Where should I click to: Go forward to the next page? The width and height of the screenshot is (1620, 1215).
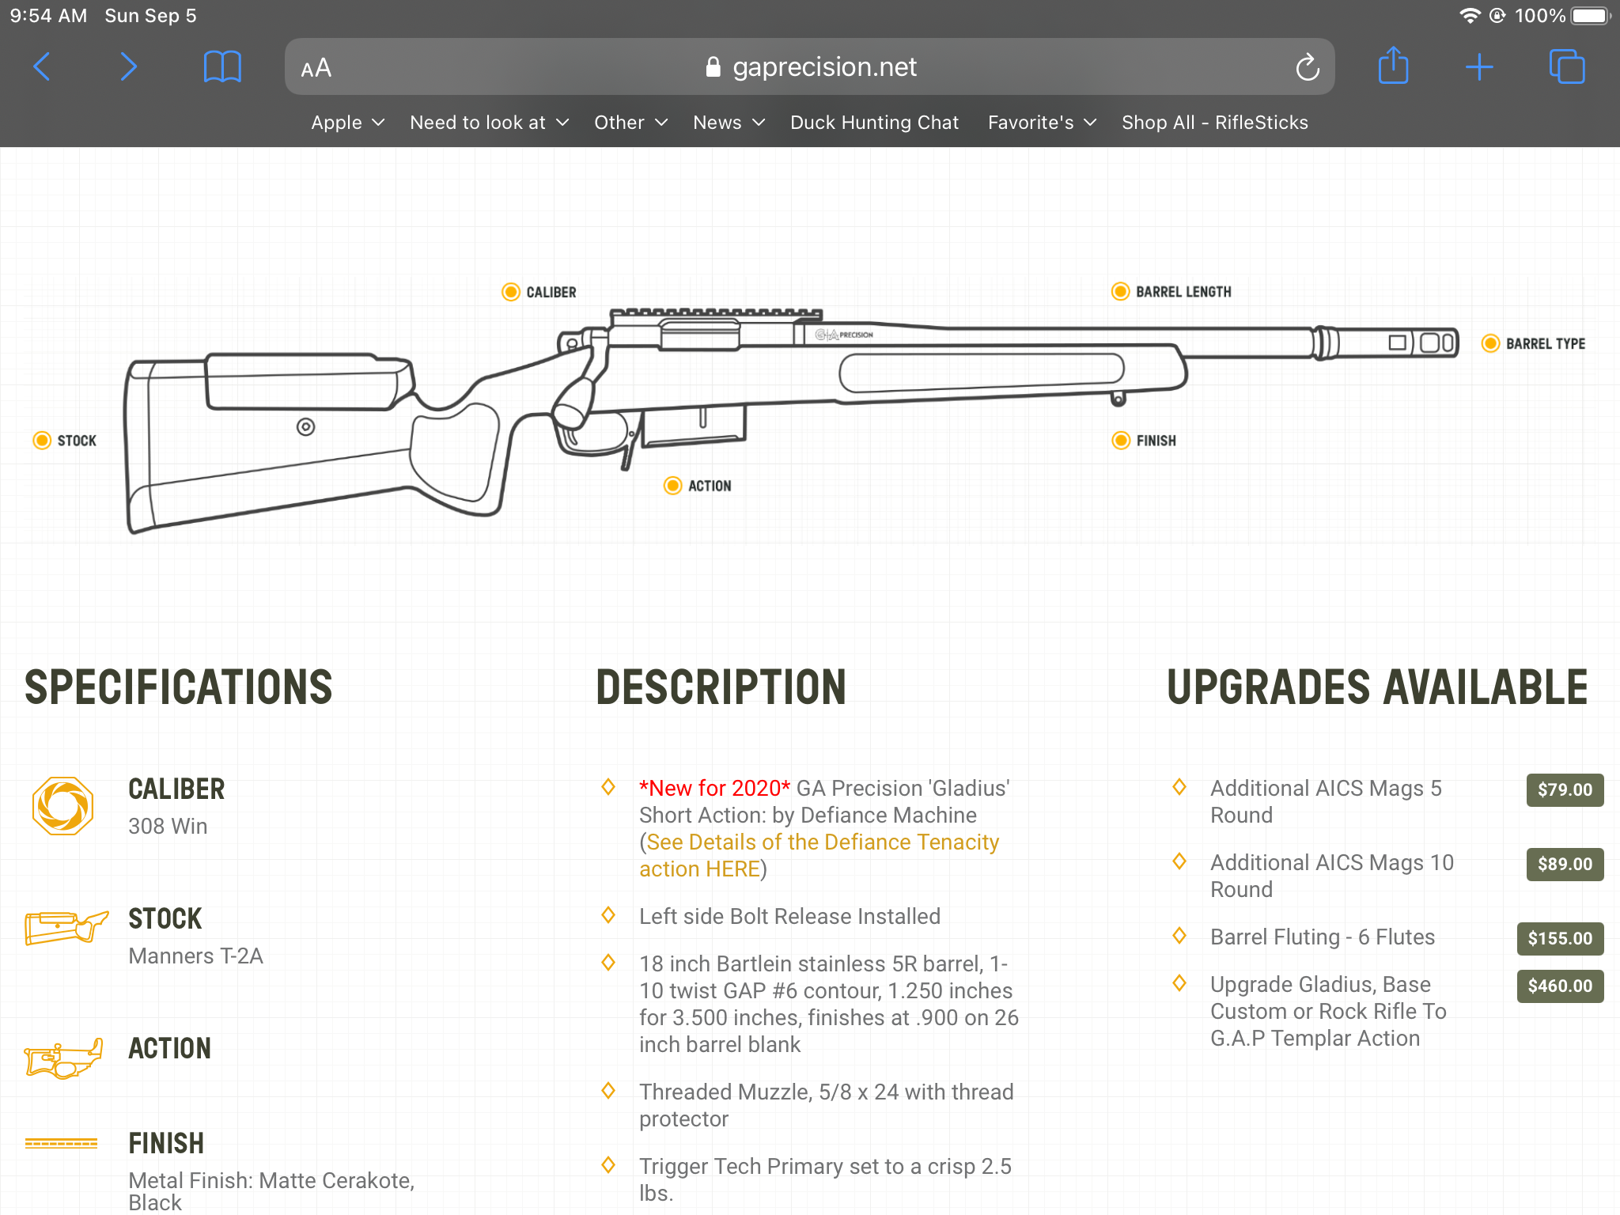tap(128, 67)
